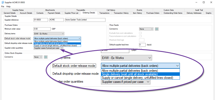This screenshot has width=215, height=100.
Task: Switch to General Details tab
Action: click(10, 13)
